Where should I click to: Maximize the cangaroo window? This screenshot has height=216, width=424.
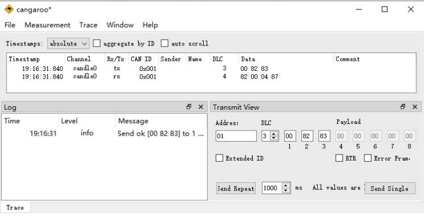click(x=384, y=9)
